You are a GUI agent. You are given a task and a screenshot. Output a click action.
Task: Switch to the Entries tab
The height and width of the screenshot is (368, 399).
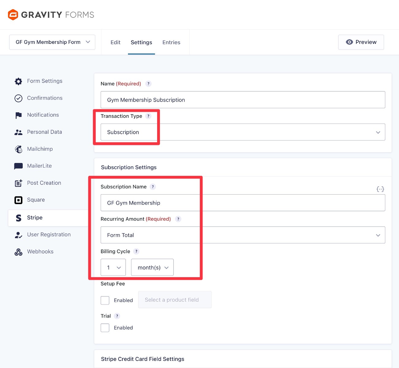pyautogui.click(x=171, y=42)
